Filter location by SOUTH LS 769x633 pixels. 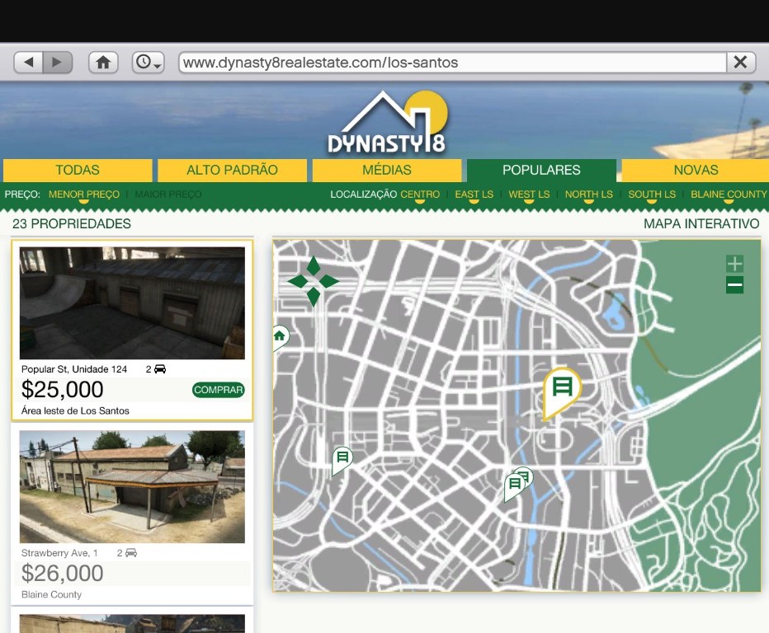[x=652, y=195]
